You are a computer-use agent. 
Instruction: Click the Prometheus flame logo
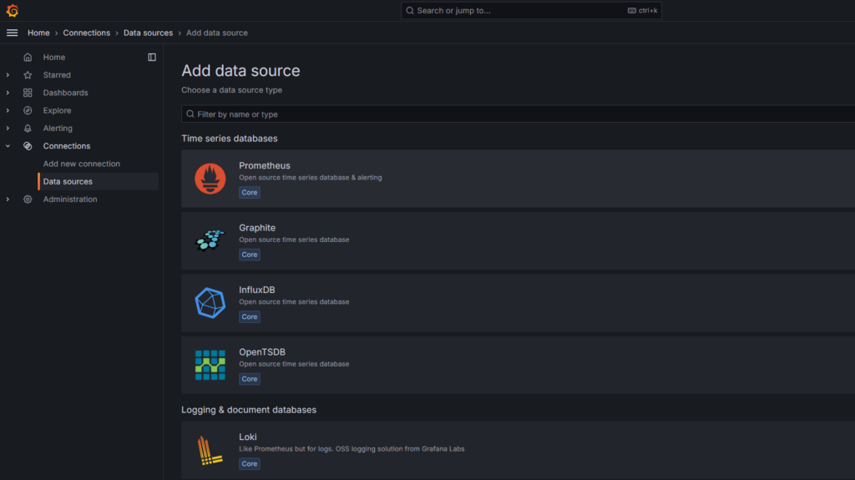pyautogui.click(x=210, y=179)
